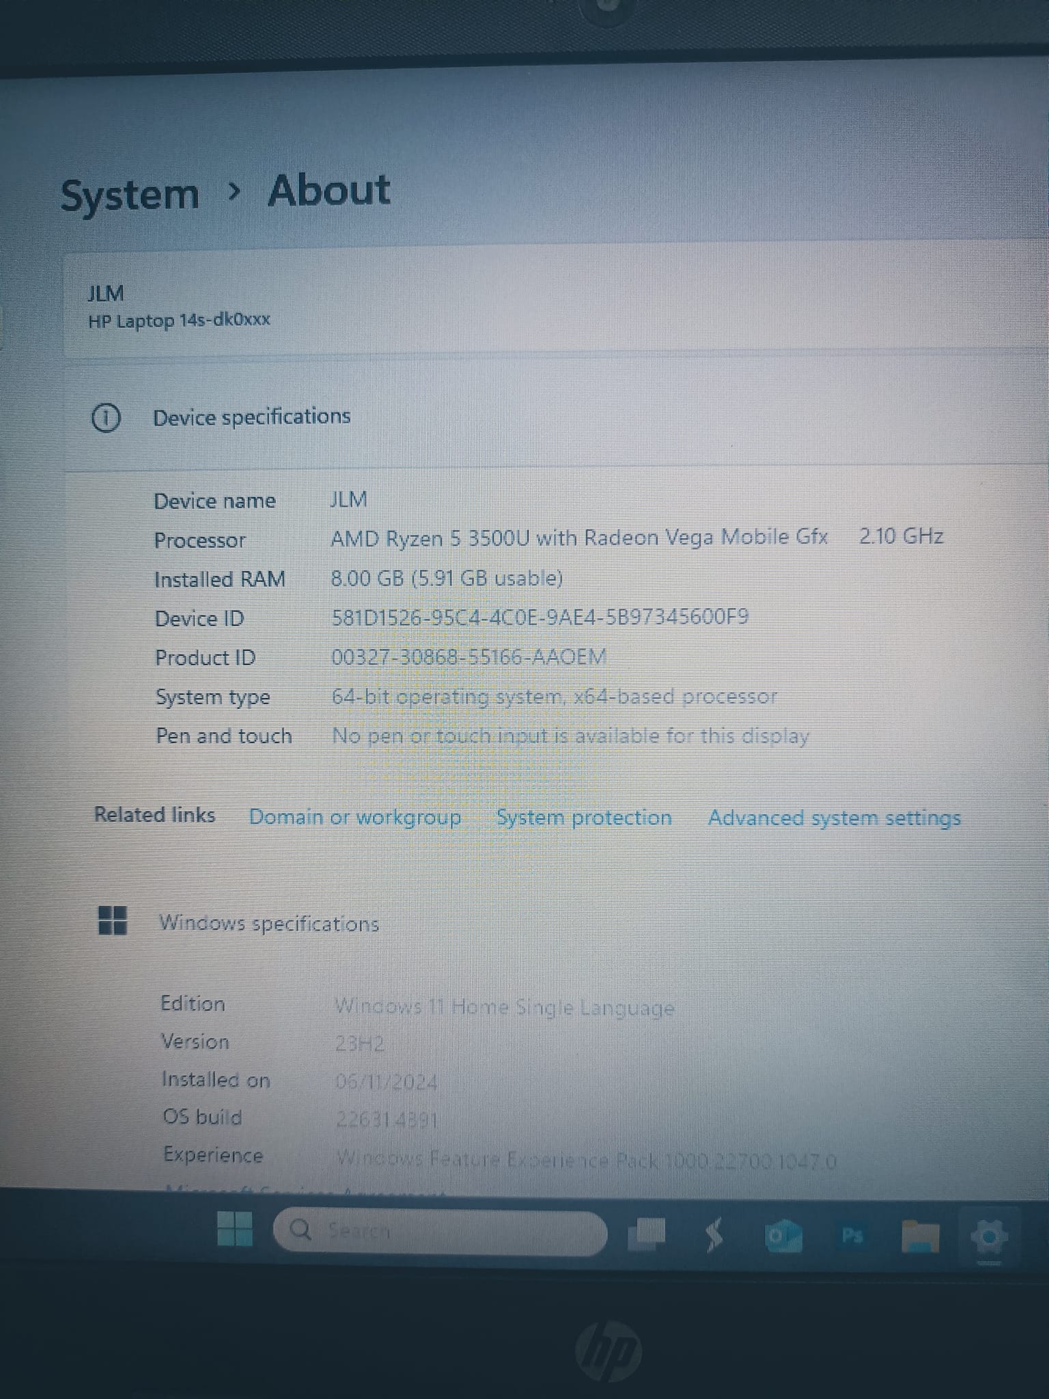The height and width of the screenshot is (1399, 1049).
Task: Select the Windows 11 Home Single Language text
Action: point(505,1007)
